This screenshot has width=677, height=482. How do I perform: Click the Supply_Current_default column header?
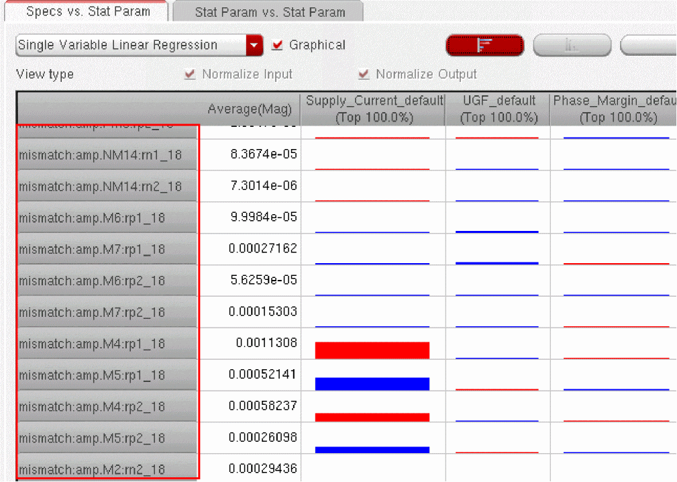373,109
